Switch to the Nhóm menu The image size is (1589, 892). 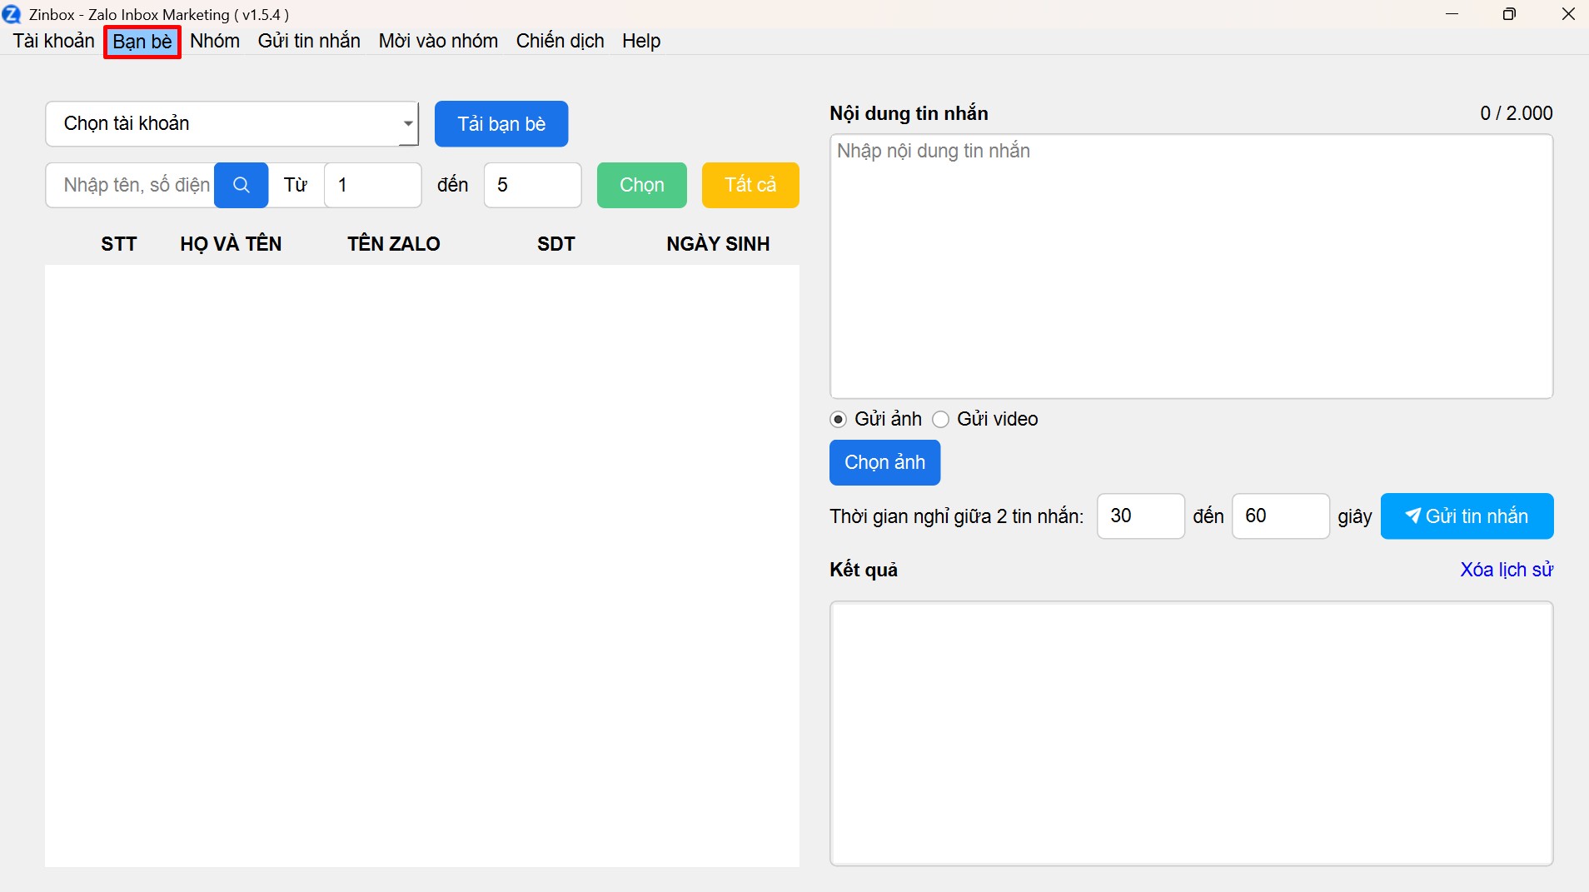click(215, 41)
